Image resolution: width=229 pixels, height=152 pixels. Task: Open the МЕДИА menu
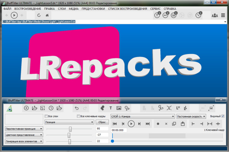click(x=74, y=9)
